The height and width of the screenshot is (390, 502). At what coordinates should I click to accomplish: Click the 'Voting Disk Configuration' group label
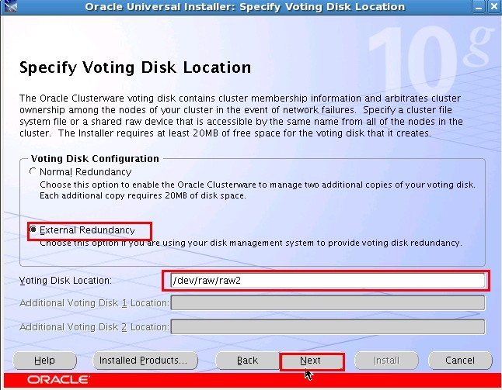pyautogui.click(x=95, y=158)
